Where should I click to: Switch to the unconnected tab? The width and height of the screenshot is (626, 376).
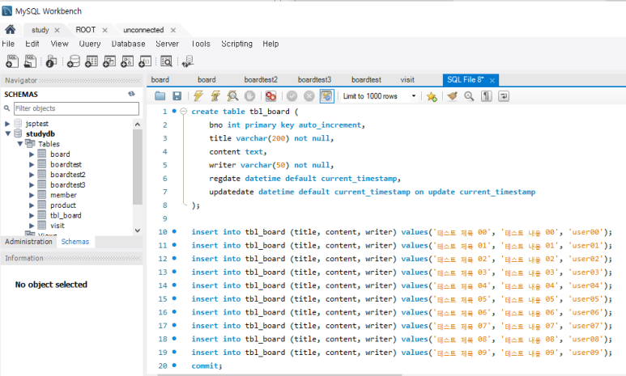pos(143,30)
